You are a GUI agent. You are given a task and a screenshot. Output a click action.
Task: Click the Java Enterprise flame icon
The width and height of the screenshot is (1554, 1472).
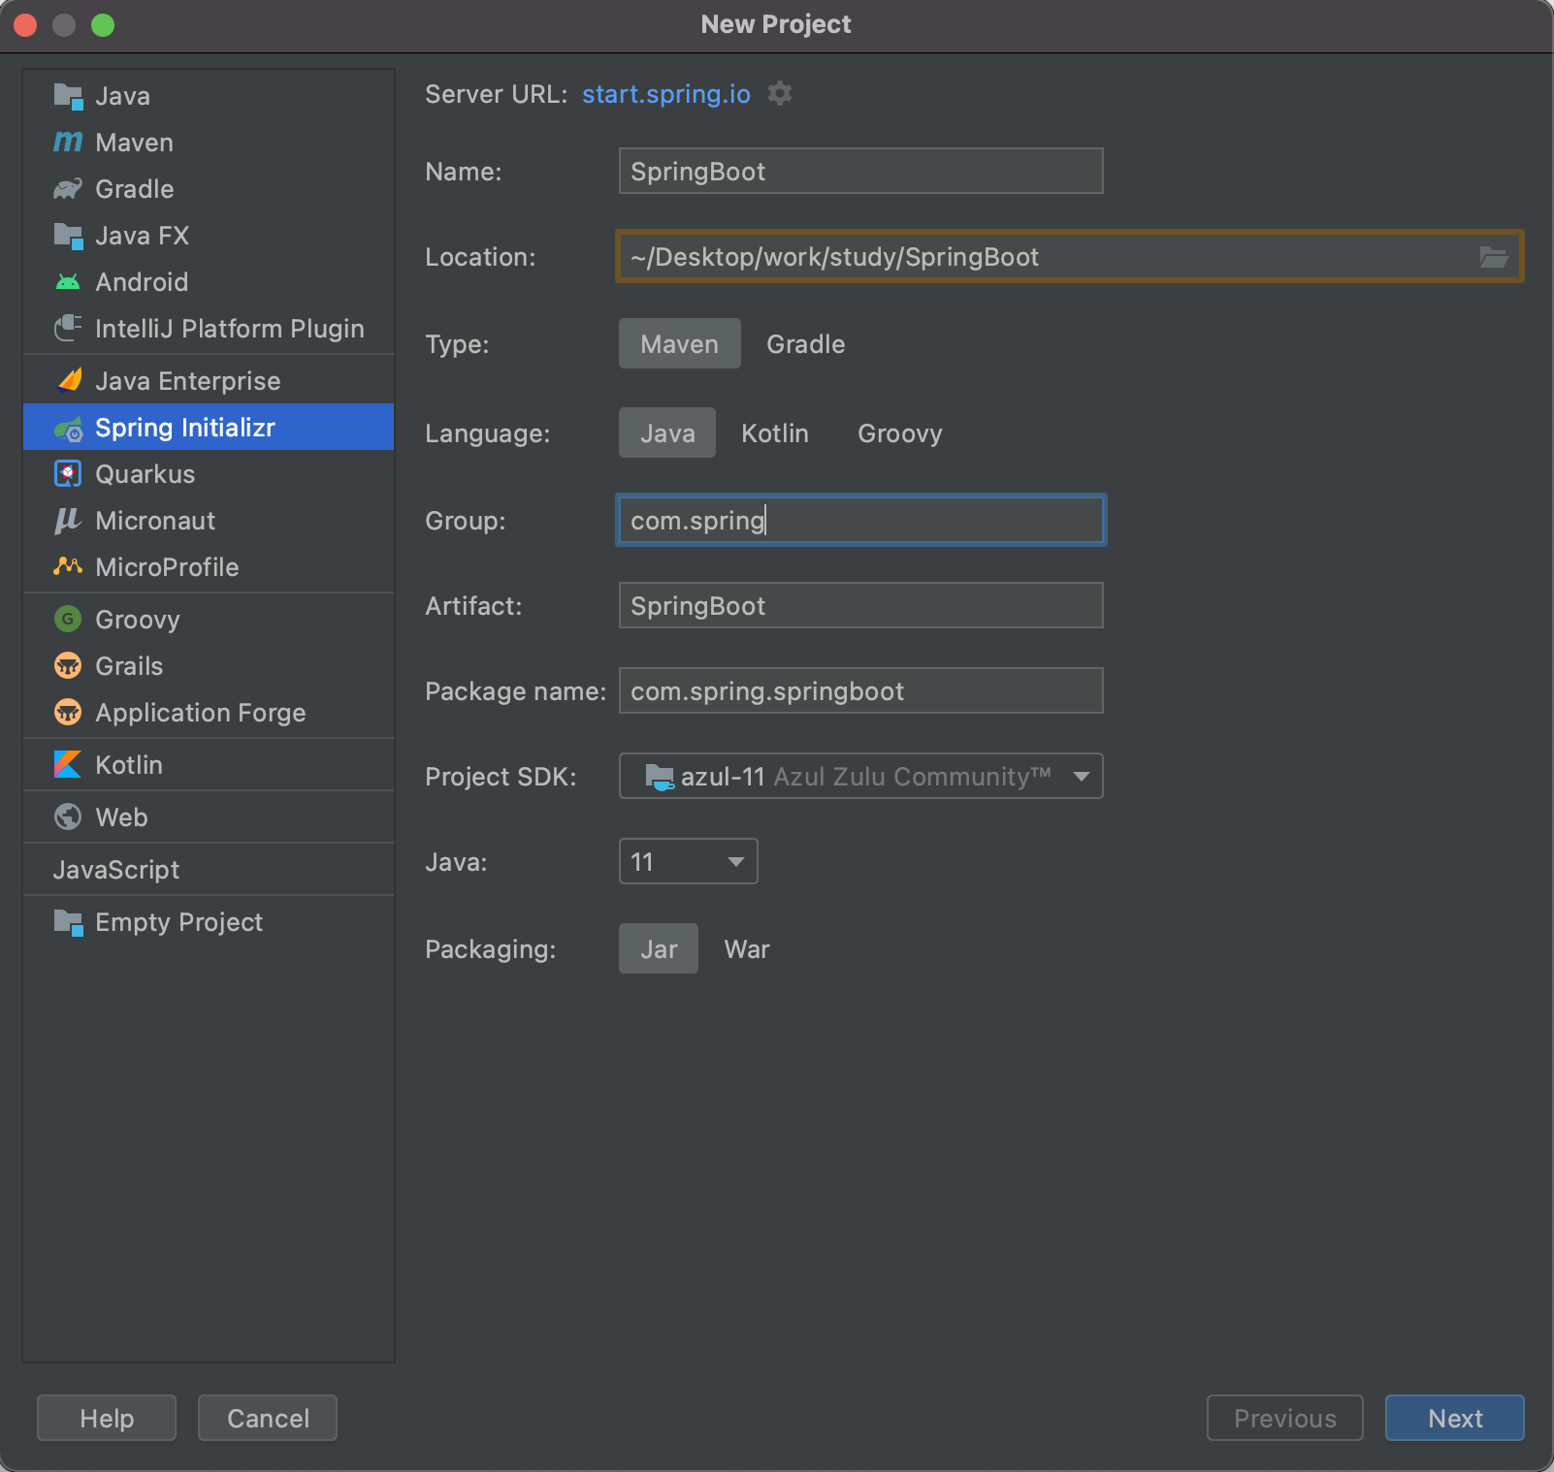69,380
